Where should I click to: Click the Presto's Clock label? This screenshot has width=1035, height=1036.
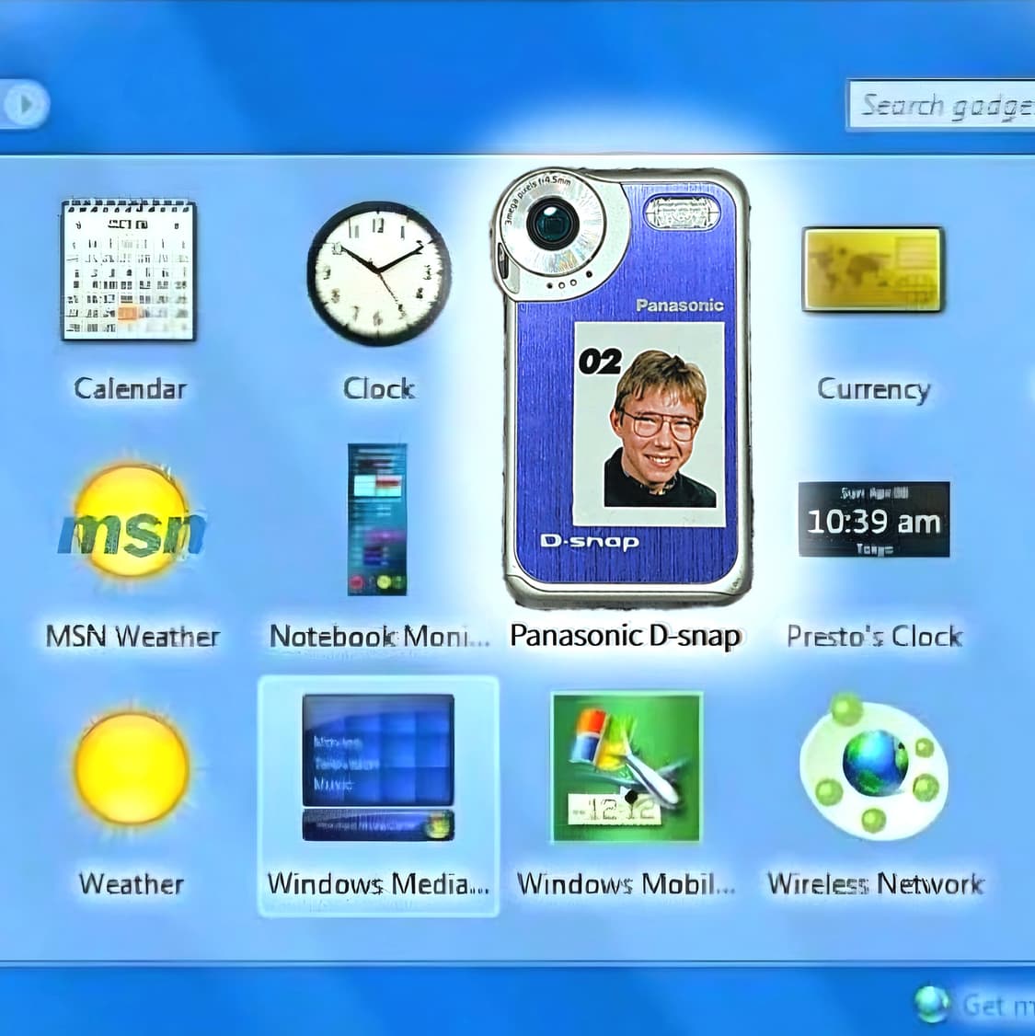click(875, 637)
